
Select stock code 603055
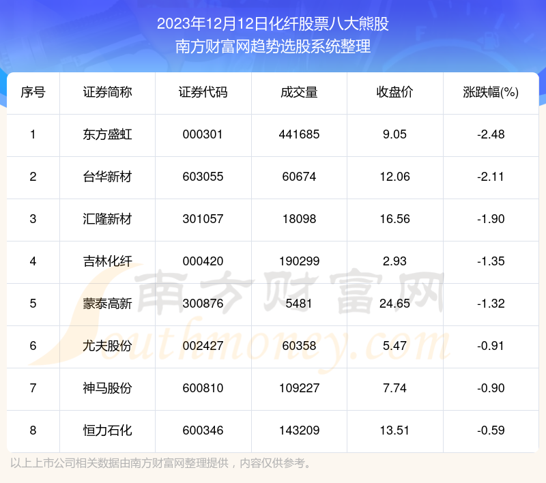click(x=203, y=177)
